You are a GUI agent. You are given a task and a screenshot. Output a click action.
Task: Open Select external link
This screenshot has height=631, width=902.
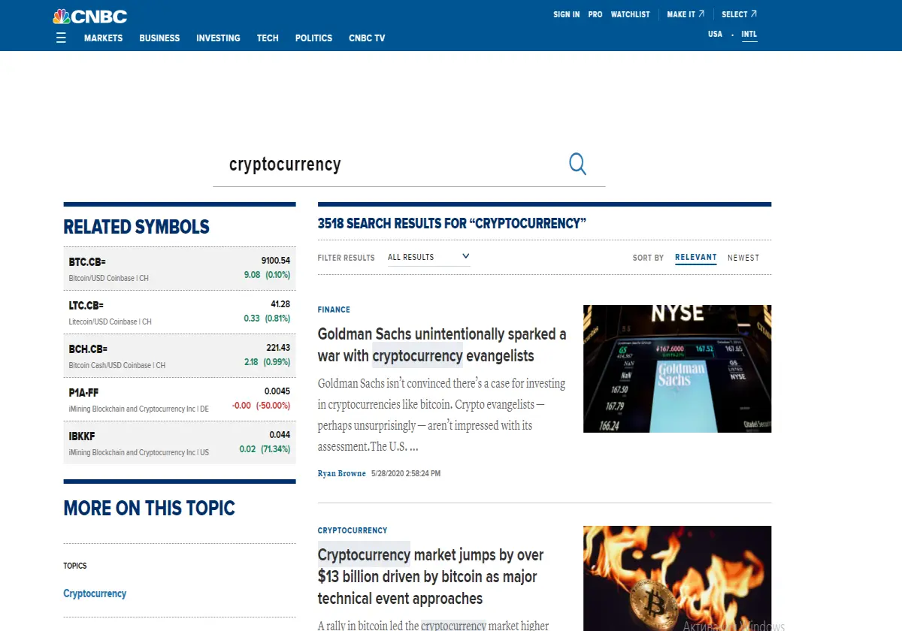pos(739,14)
